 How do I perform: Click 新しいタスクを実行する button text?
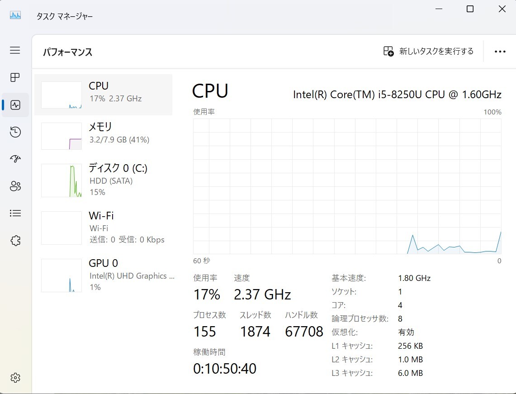(436, 51)
